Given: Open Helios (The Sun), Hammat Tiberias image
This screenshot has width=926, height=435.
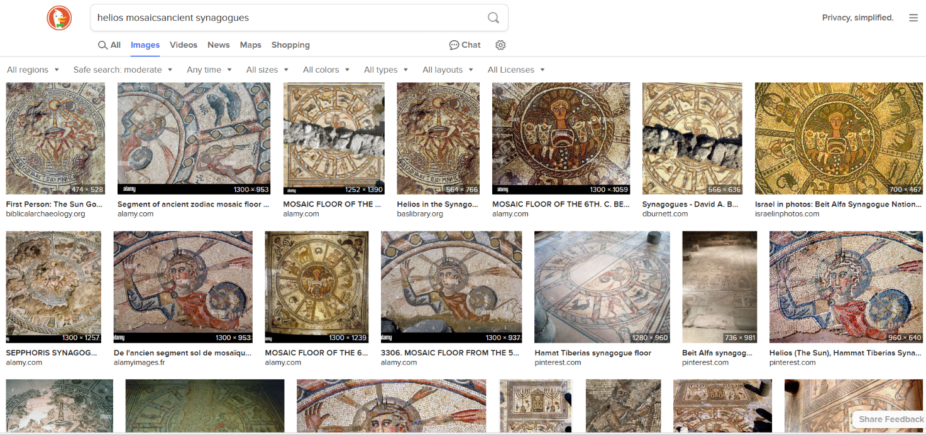Looking at the screenshot, I should tap(846, 287).
